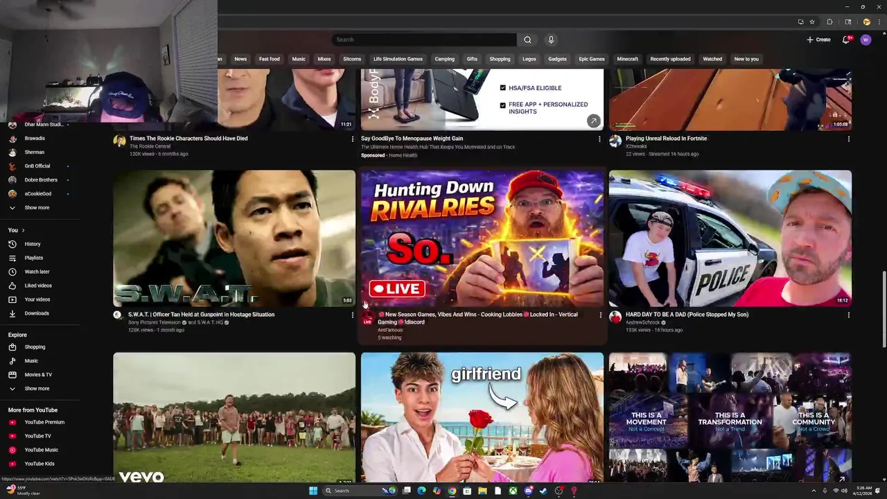Open options menu for S.W.A.T. video
Image resolution: width=887 pixels, height=499 pixels.
point(352,315)
